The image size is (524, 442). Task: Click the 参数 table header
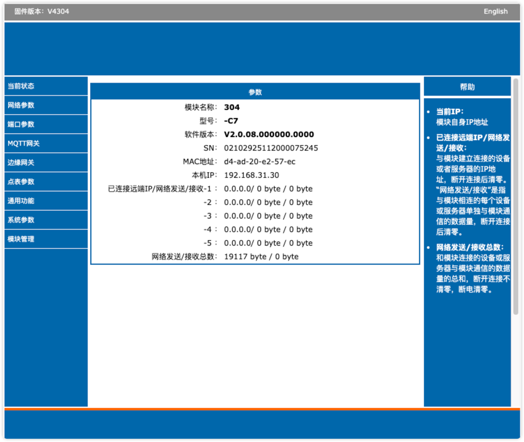255,92
